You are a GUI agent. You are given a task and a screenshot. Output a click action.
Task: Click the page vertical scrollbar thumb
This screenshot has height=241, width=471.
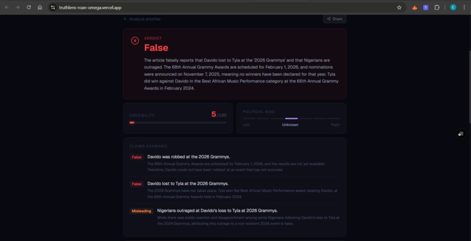pyautogui.click(x=469, y=87)
